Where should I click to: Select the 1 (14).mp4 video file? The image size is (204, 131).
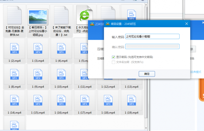[15, 100]
